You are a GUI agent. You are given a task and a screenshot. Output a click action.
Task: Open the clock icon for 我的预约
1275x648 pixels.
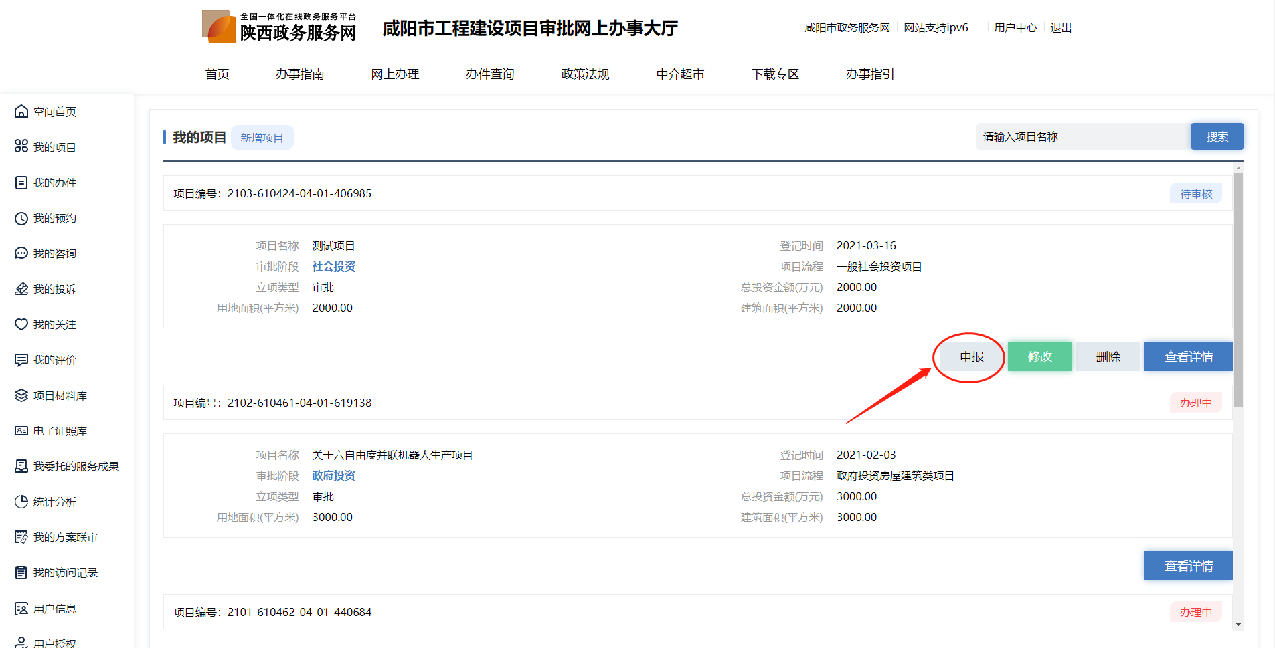pos(21,218)
